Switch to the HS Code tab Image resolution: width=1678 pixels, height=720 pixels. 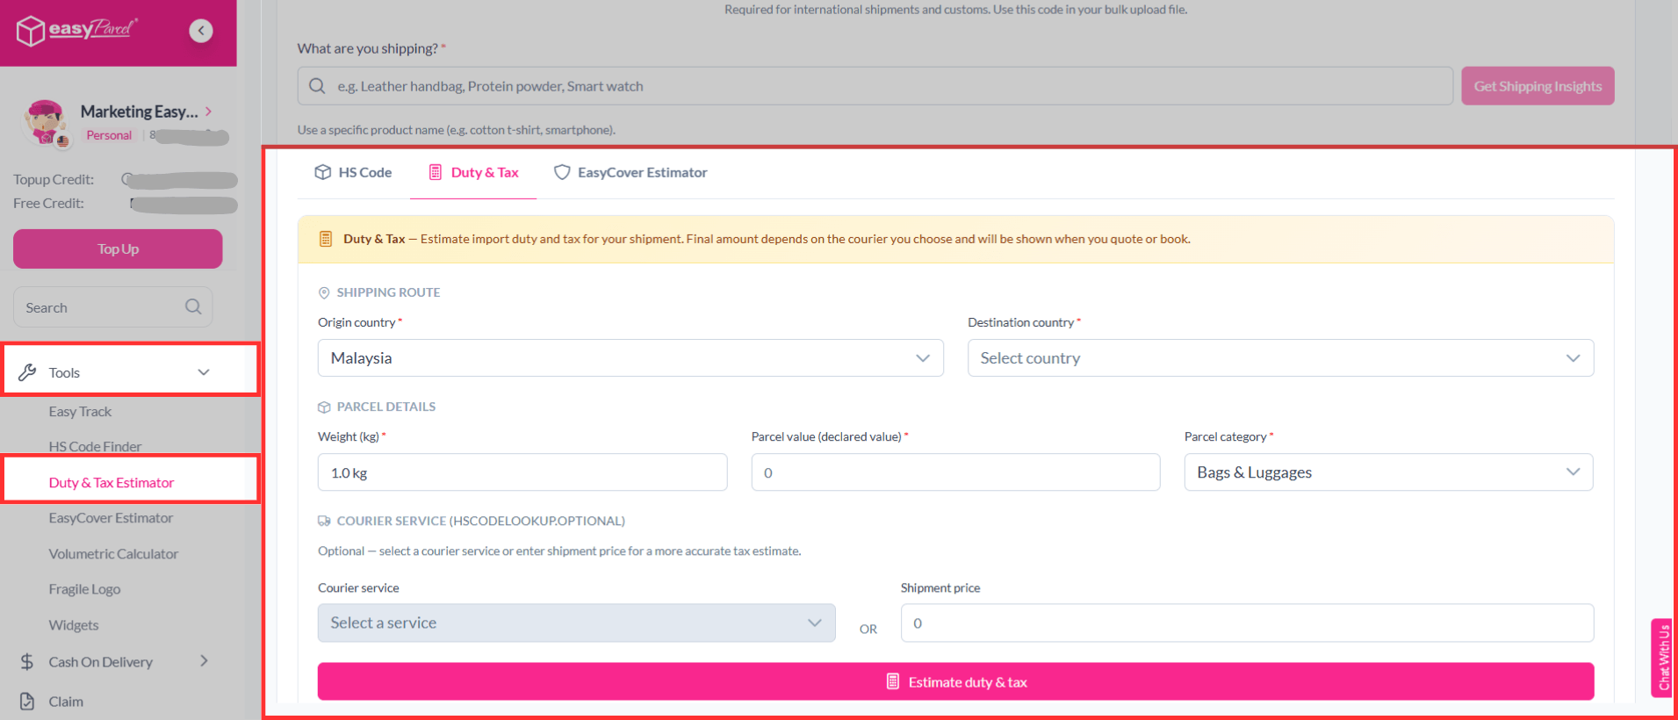353,172
